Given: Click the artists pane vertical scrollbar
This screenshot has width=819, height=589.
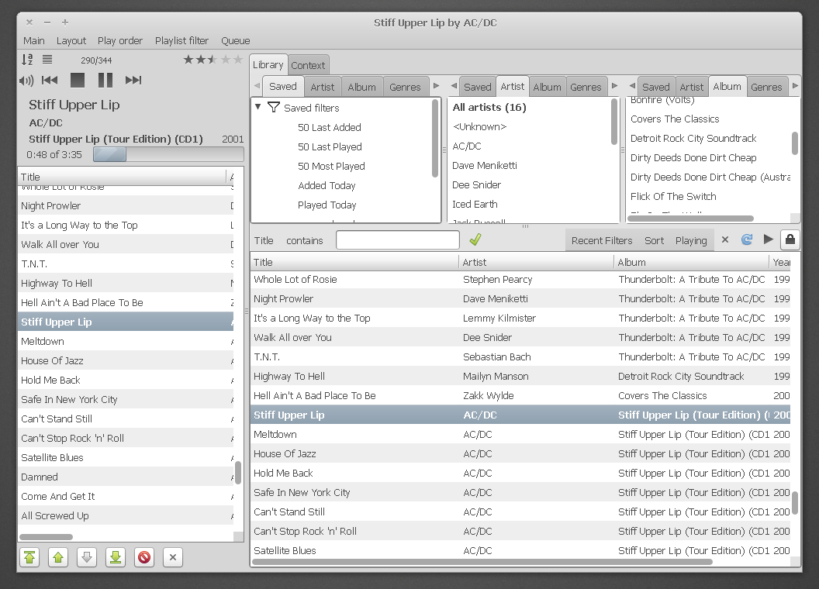Looking at the screenshot, I should click(x=614, y=122).
